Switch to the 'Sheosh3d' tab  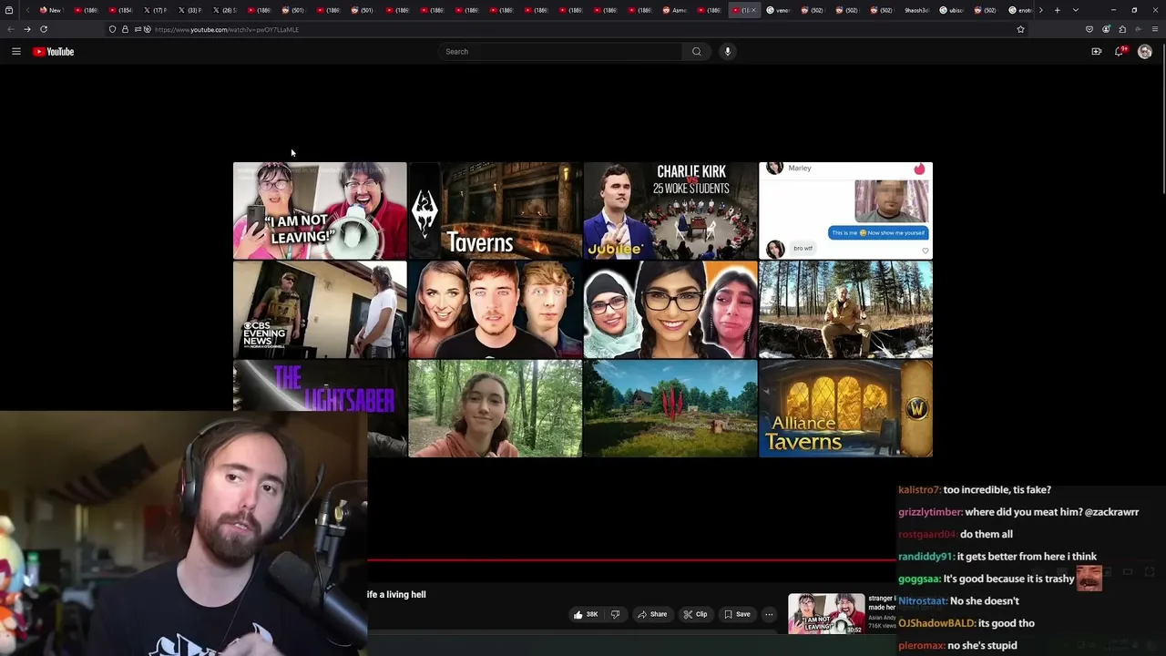tap(916, 10)
